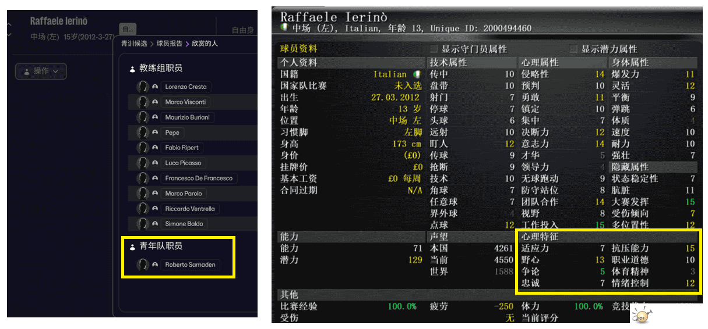Enable 显示潜力属性 checkbox
The image size is (708, 329).
[573, 49]
